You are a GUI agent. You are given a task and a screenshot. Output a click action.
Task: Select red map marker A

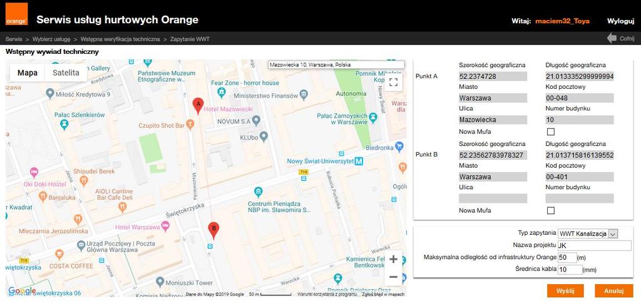tap(198, 106)
